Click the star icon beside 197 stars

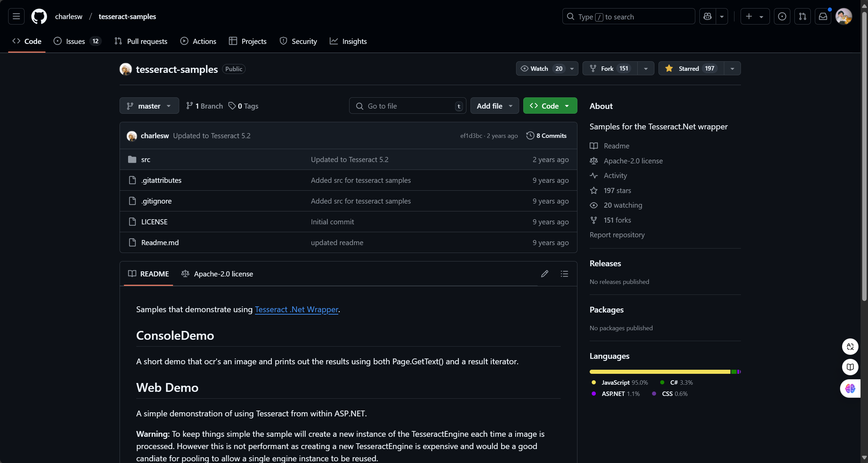click(x=594, y=190)
